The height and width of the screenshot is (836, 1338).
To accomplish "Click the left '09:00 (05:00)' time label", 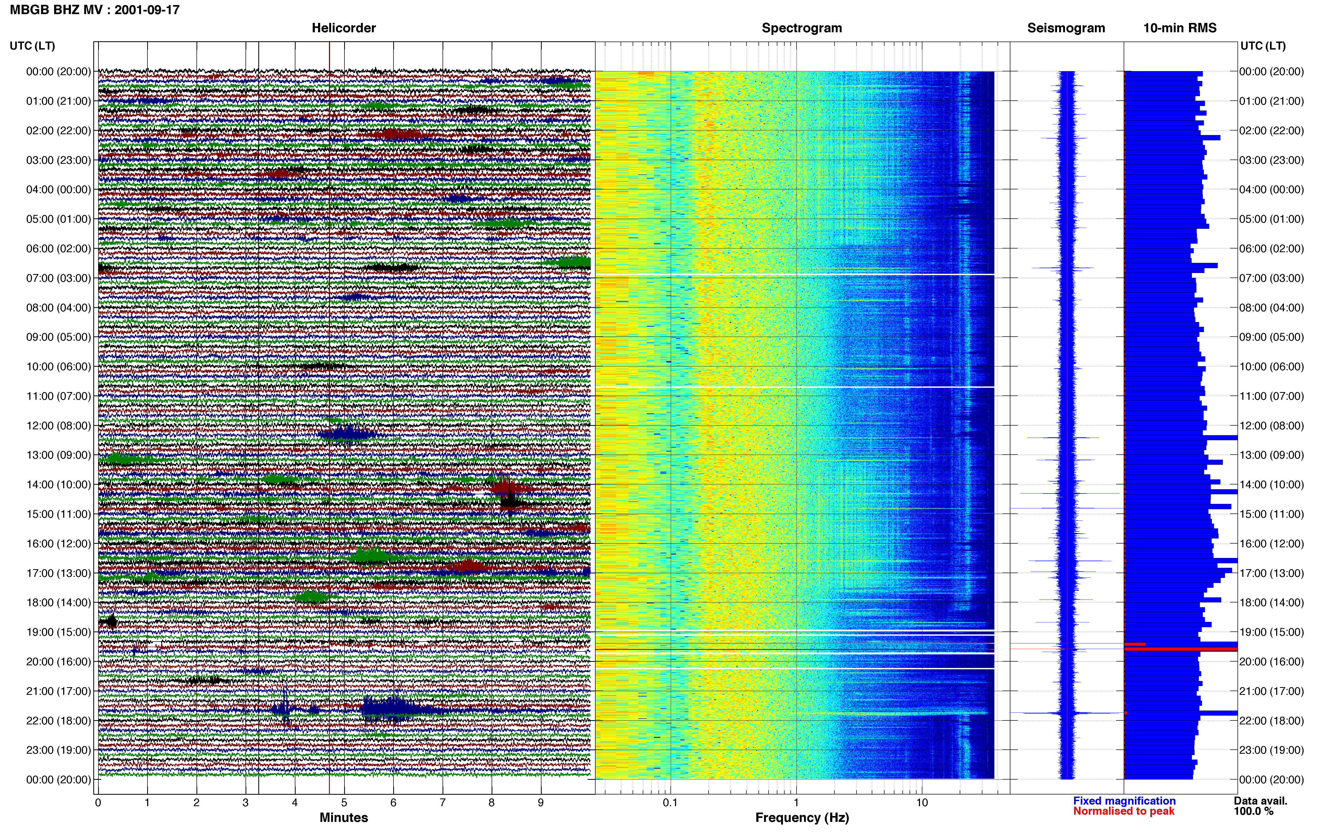I will point(59,337).
